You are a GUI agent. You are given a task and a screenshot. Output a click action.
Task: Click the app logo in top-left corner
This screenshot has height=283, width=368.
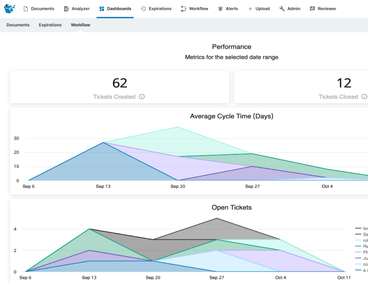point(10,9)
